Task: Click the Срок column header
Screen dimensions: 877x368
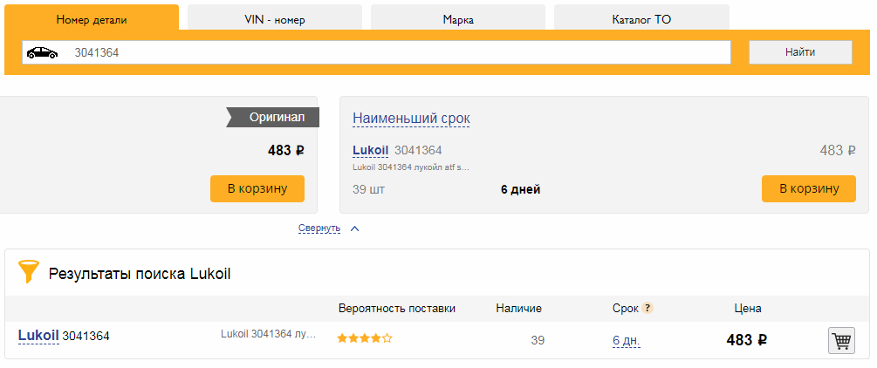Action: tap(626, 308)
